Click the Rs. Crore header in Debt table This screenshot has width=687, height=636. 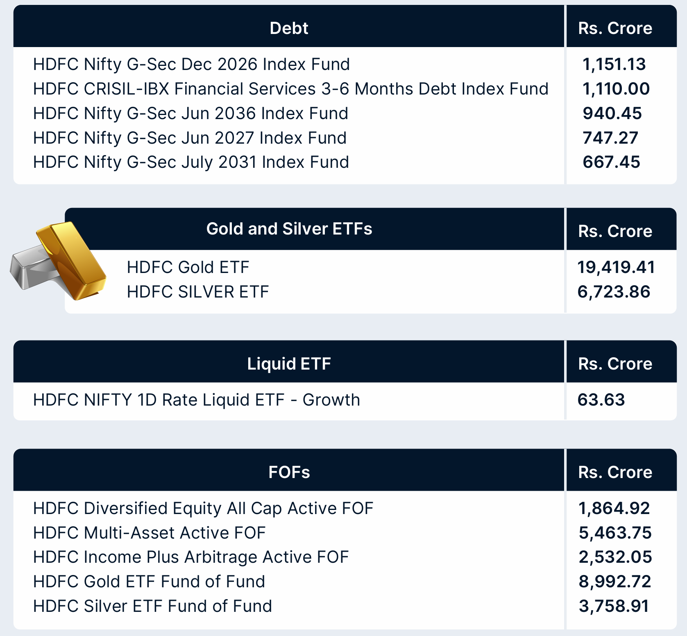click(615, 28)
